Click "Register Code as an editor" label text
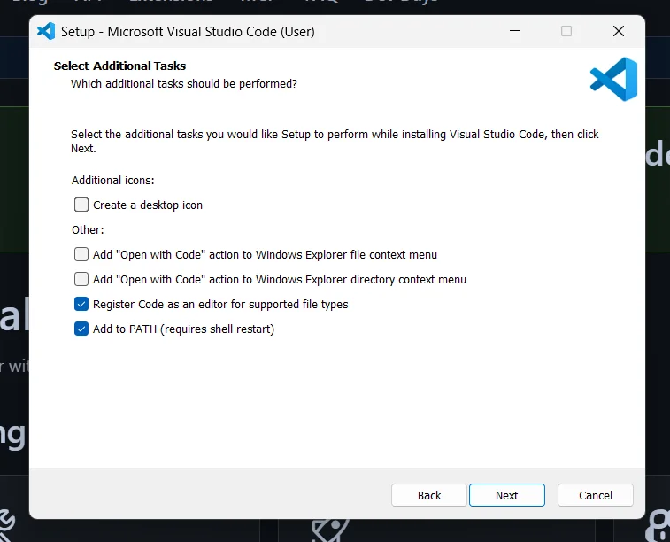The image size is (670, 542). click(220, 305)
